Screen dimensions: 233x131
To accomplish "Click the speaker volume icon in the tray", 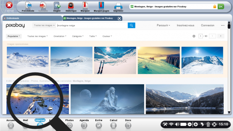I will 177,124.
